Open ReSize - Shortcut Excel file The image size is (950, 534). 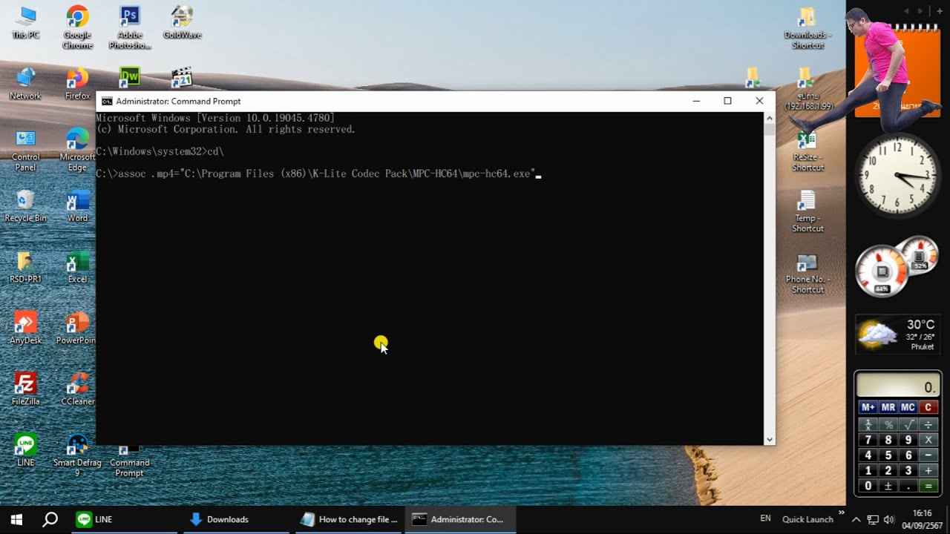coord(807,151)
